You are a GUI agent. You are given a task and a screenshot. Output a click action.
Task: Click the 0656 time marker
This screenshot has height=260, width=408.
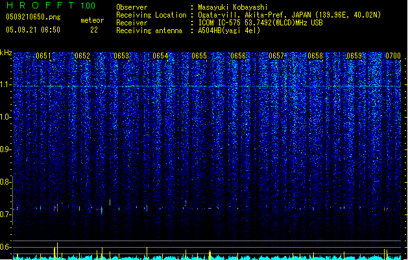click(238, 56)
